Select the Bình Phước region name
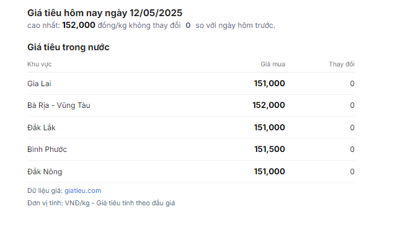Screen dimensions: 398x227 pyautogui.click(x=47, y=149)
